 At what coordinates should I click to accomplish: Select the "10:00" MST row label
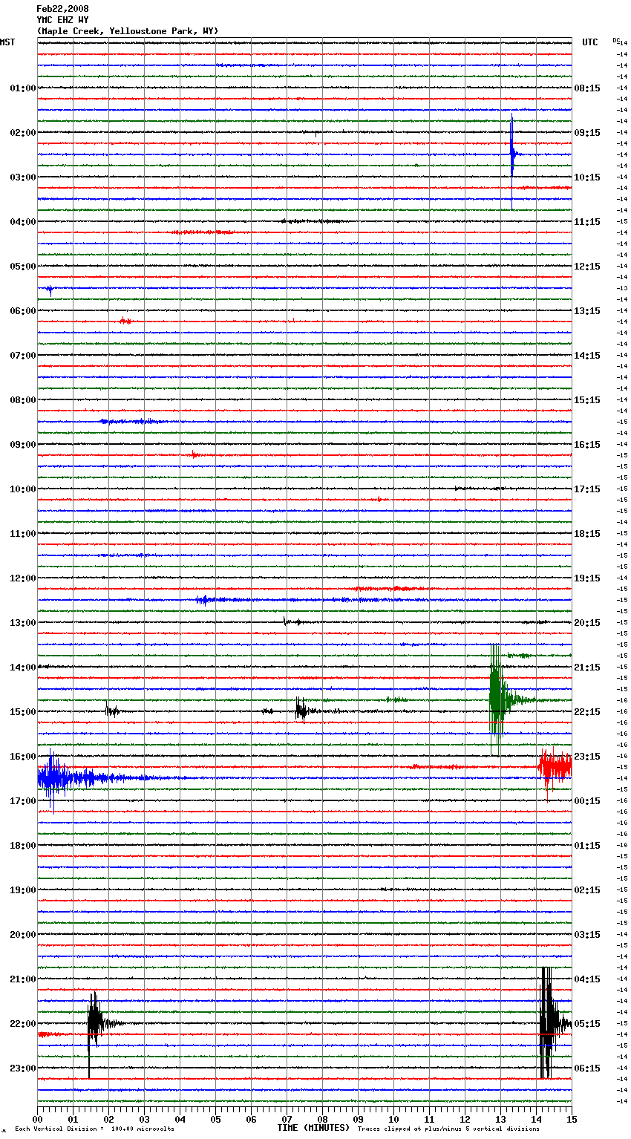(x=23, y=489)
